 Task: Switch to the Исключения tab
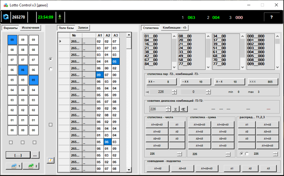30,28
